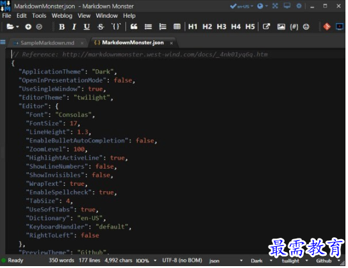Create a new document with the plus icon
Image resolution: width=348 pixels, height=268 pixels.
(x=28, y=27)
